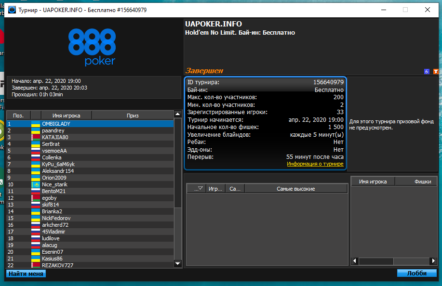
Task: Select player row OMBIGLADY
Action: coord(90,124)
